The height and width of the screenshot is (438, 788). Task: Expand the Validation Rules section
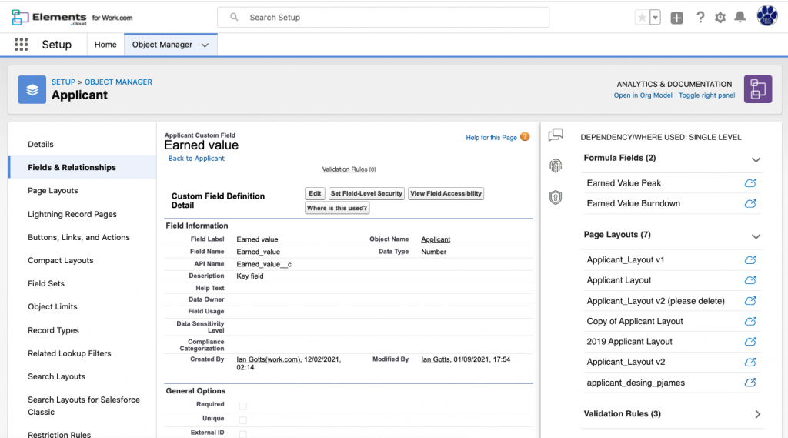(x=757, y=414)
